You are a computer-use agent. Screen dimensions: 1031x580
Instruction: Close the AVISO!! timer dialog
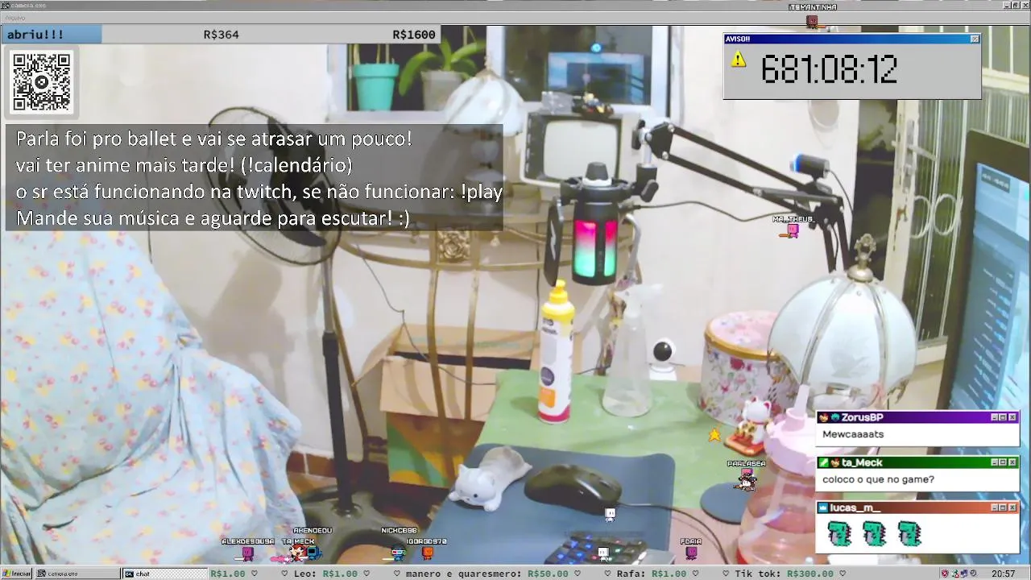point(975,39)
